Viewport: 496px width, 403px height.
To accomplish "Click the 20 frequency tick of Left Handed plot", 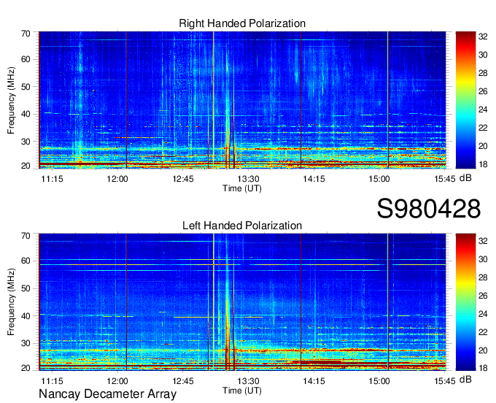I will tap(26, 368).
